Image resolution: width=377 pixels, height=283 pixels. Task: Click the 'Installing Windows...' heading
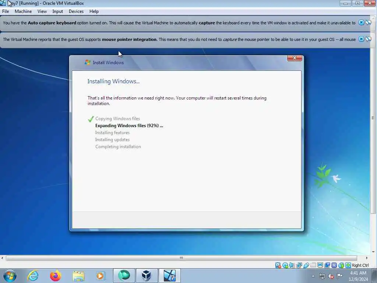(x=113, y=81)
